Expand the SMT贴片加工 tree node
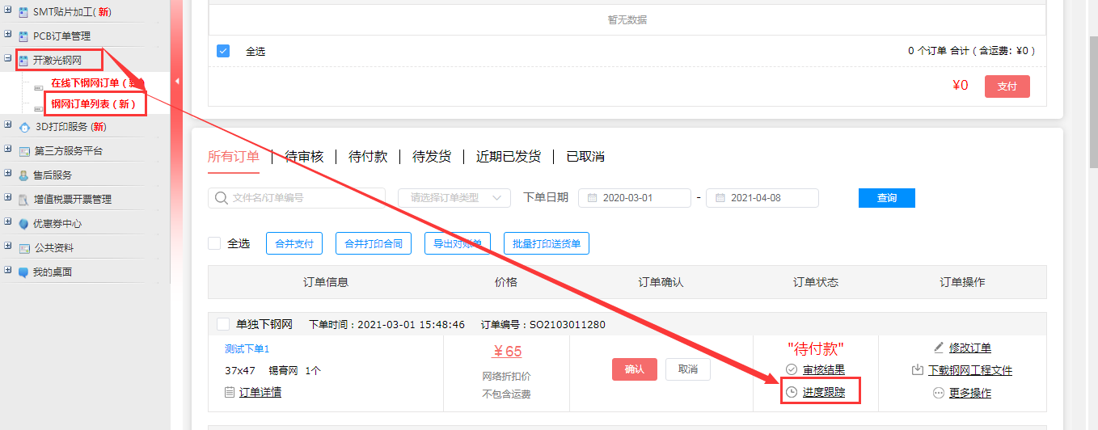1098x430 pixels. pos(8,11)
